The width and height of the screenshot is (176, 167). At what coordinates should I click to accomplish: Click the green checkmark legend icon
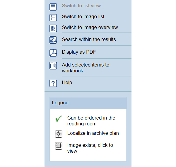(x=59, y=119)
